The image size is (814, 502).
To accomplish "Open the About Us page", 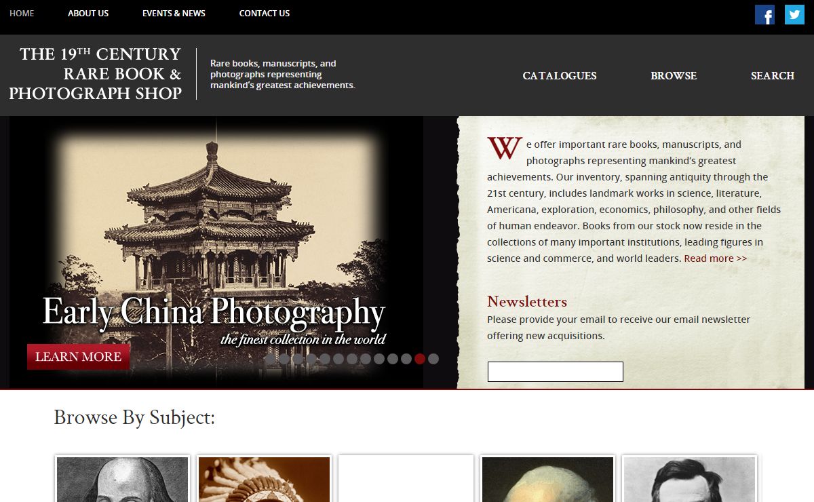I will [x=88, y=13].
